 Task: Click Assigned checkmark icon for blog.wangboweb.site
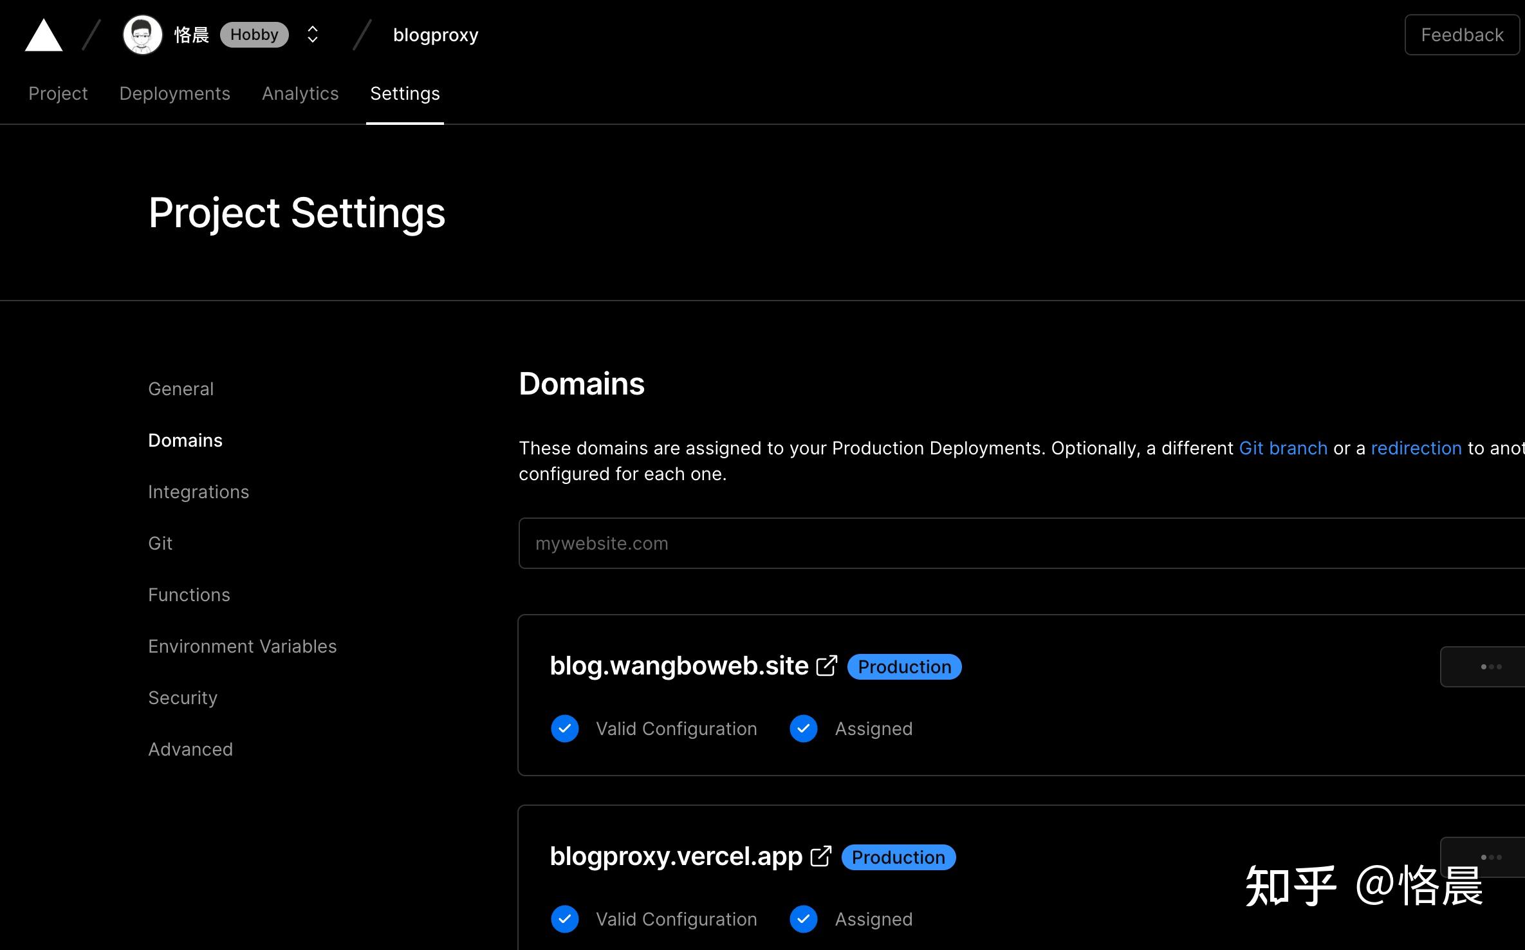803,729
